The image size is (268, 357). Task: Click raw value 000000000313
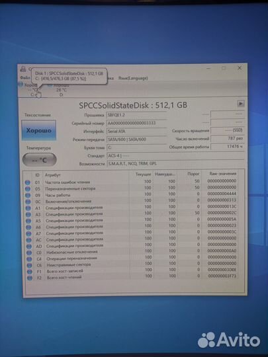[222, 200]
